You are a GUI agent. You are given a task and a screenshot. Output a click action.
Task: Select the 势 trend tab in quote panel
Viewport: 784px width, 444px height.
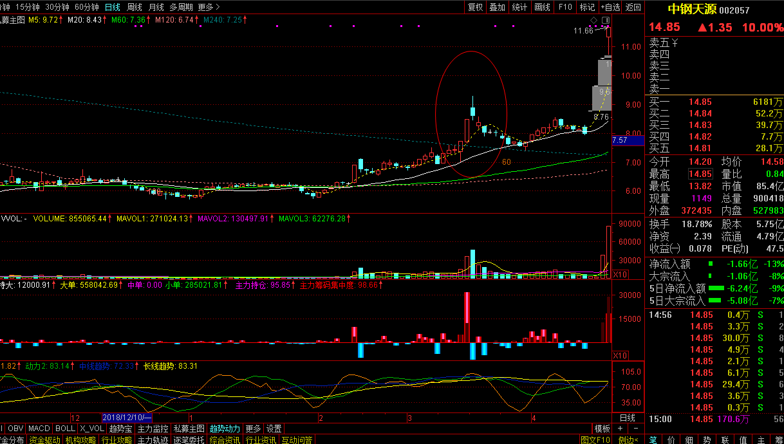tap(707, 440)
